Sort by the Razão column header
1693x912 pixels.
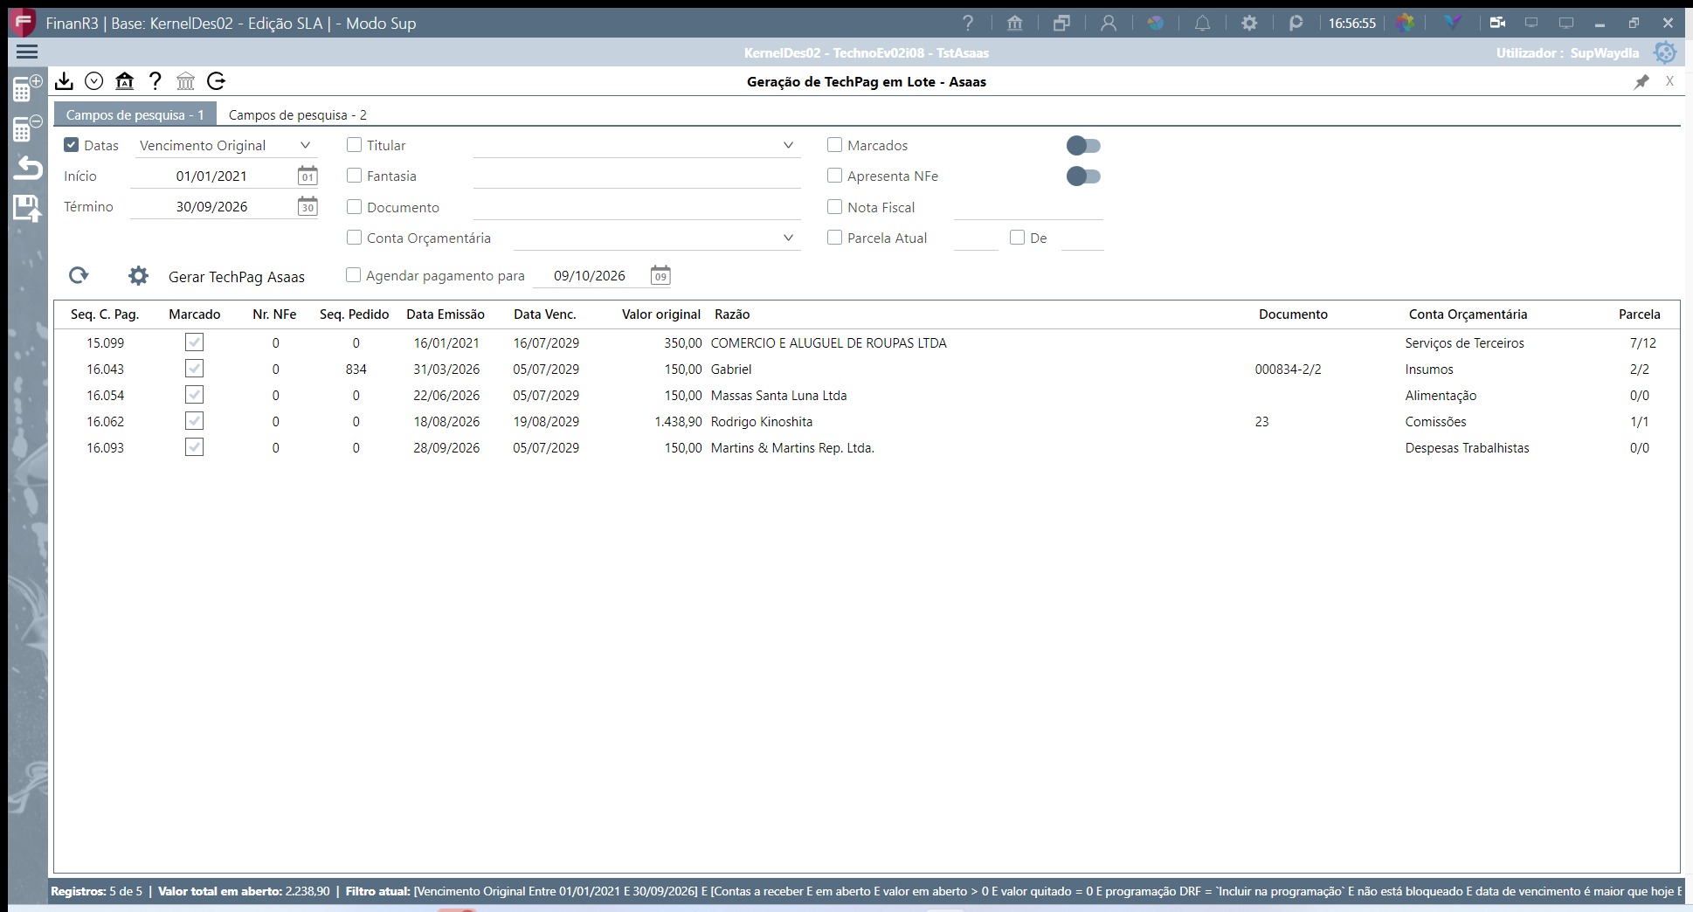pyautogui.click(x=732, y=314)
